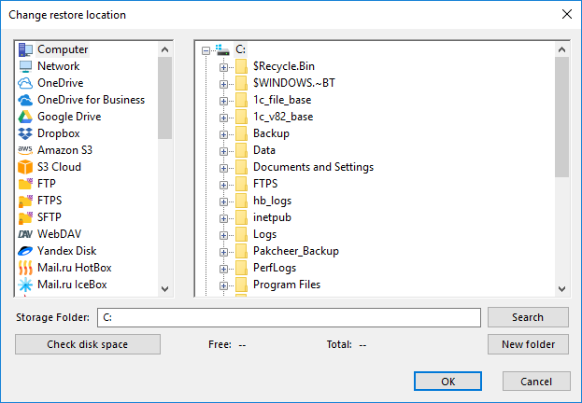Expand the Backup folder node
Image resolution: width=582 pixels, height=403 pixels.
pos(223,133)
